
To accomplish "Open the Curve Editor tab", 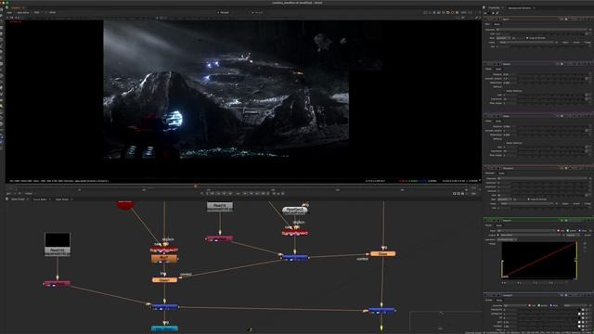I will pos(40,199).
